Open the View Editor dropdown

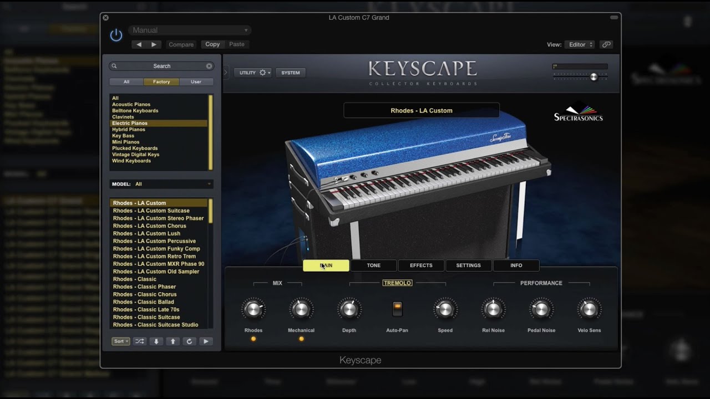[579, 44]
